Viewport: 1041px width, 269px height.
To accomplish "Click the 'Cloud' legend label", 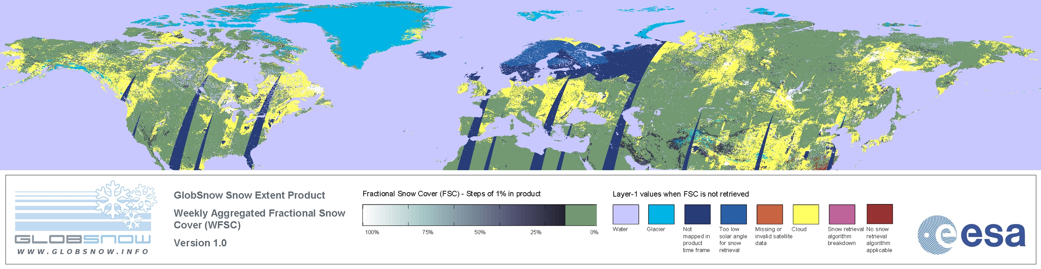I will [799, 229].
